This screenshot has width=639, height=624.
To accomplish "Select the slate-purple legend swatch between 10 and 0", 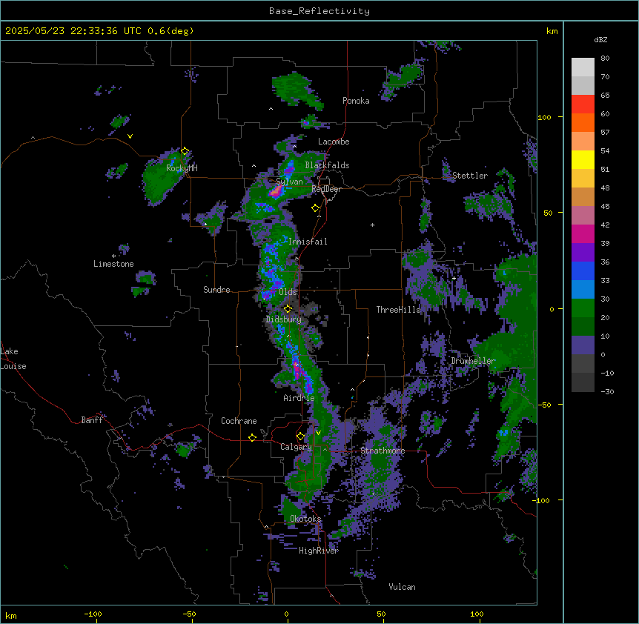I will [x=583, y=345].
